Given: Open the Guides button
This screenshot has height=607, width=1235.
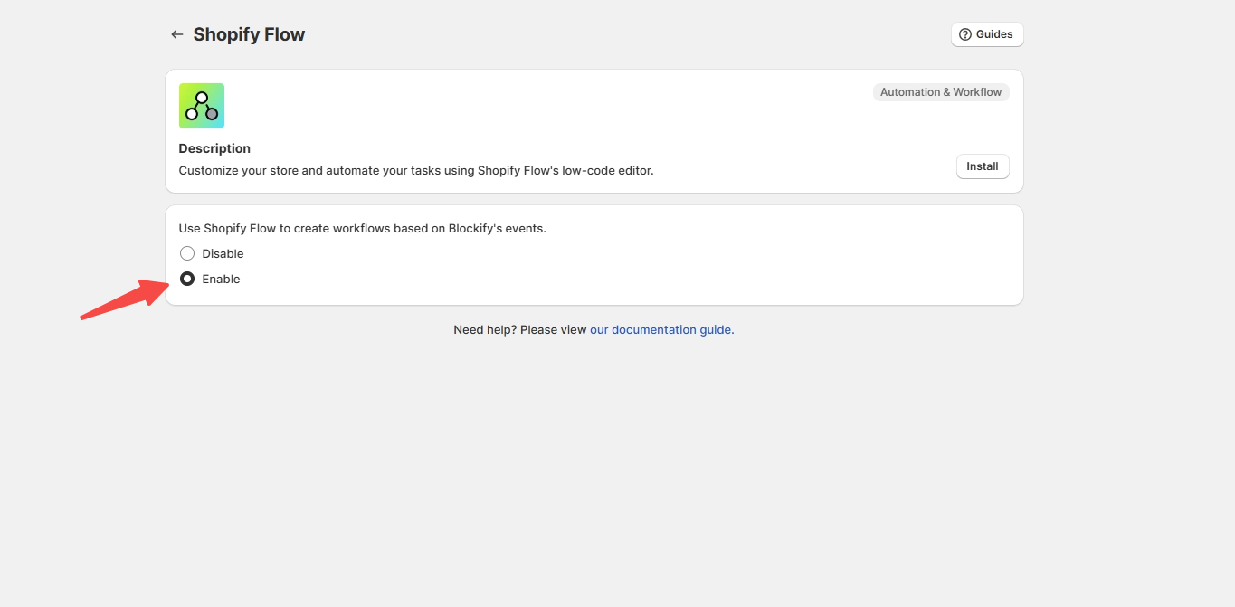Looking at the screenshot, I should coord(986,34).
